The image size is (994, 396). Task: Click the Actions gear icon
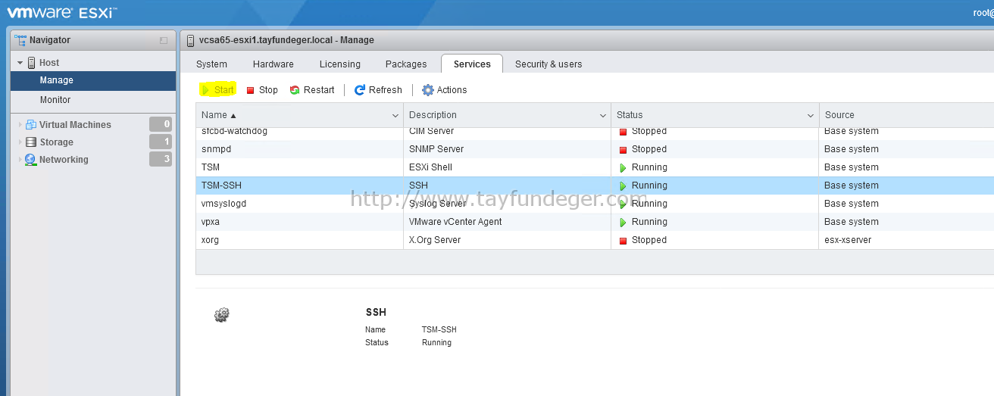[x=428, y=90]
